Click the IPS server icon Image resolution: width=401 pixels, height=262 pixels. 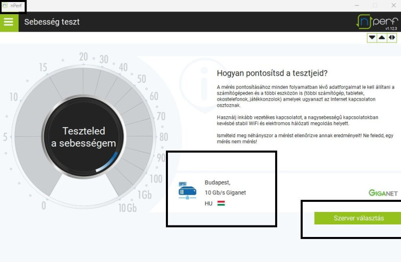click(187, 190)
